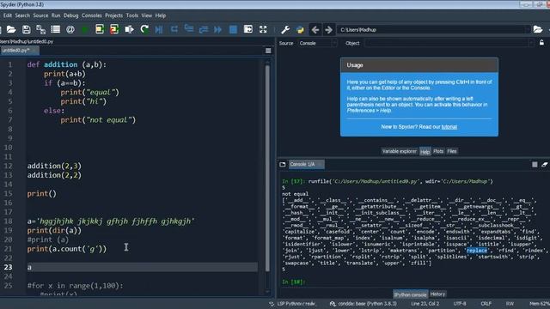This screenshot has height=309, width=550.
Task: Switch to the Variable explorer tab
Action: (399, 151)
